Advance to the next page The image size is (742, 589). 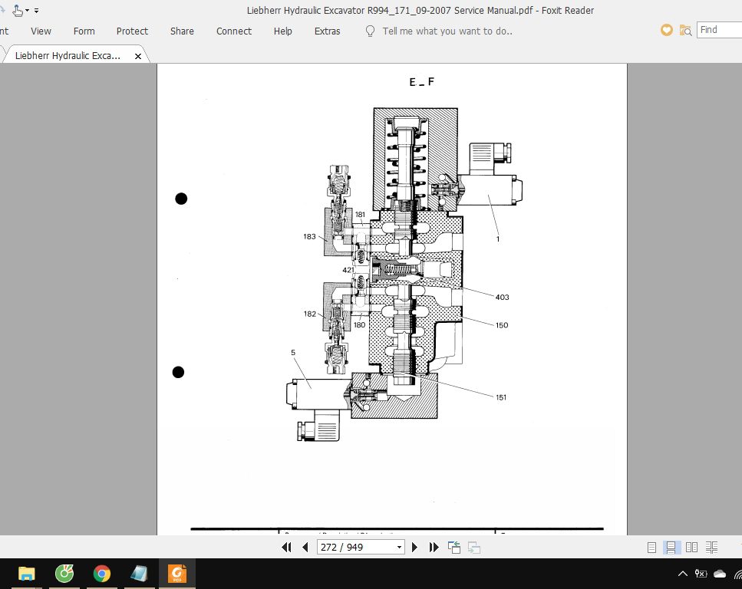click(415, 547)
